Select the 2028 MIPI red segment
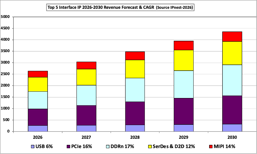The height and width of the screenshot is (154, 257). tap(135, 56)
